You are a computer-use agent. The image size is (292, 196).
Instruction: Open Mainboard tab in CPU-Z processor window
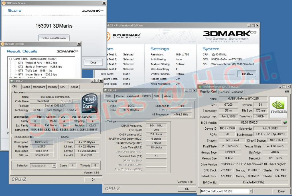coord(39,87)
